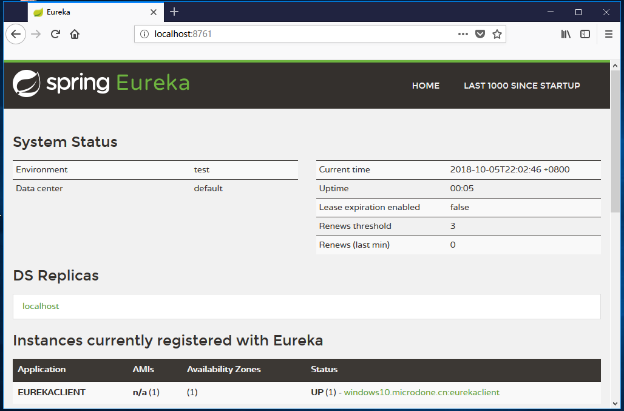Reload the current page
The image size is (624, 411).
click(55, 34)
